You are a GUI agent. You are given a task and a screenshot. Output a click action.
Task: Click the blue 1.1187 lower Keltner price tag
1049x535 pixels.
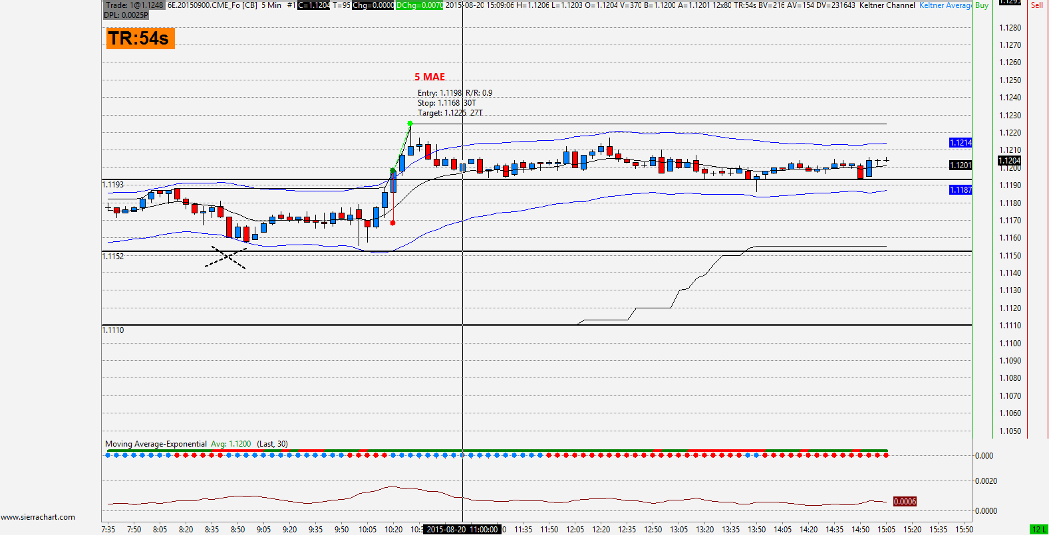coord(961,190)
